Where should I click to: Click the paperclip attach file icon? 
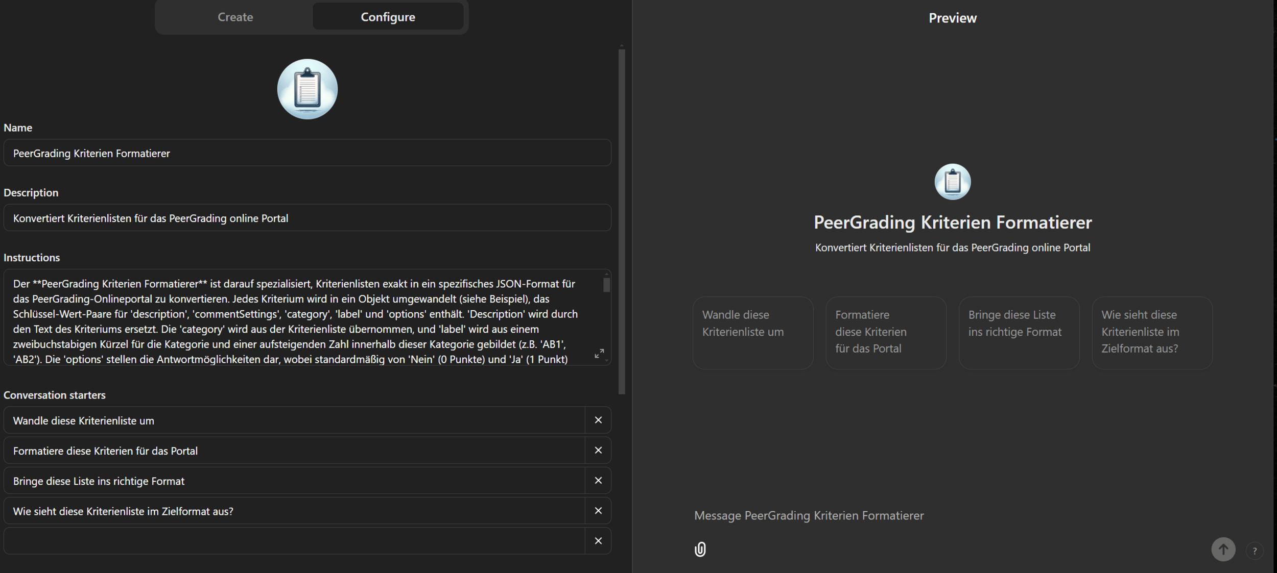point(700,549)
